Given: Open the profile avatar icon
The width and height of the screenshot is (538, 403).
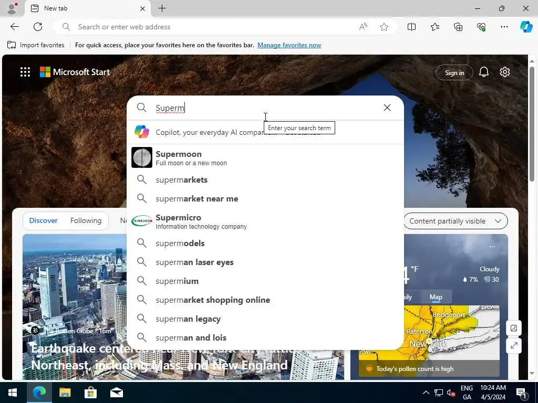Looking at the screenshot, I should [13, 8].
